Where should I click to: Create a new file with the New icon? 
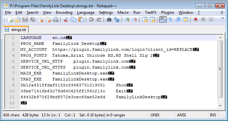point(10,19)
